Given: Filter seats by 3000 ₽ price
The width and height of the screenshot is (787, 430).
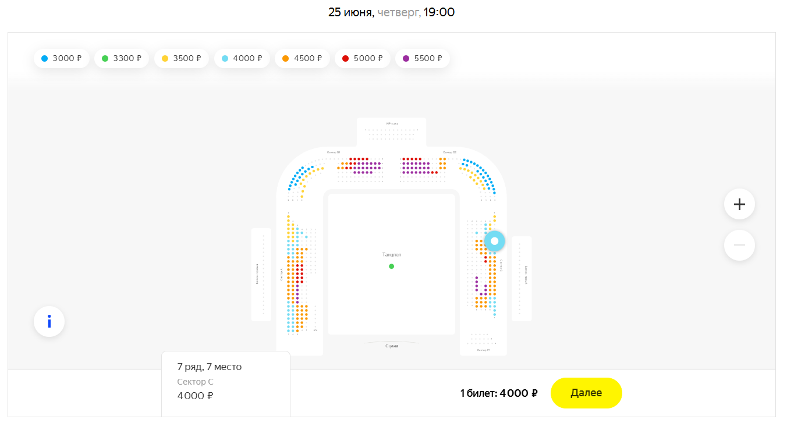Looking at the screenshot, I should coord(62,58).
